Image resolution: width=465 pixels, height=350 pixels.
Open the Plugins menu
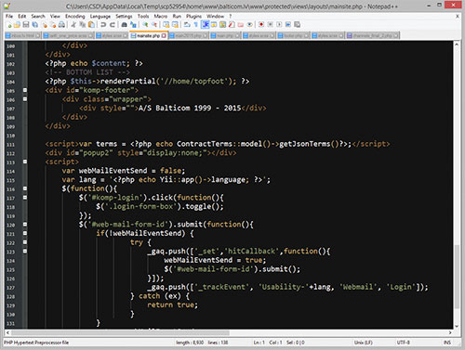[x=193, y=16]
